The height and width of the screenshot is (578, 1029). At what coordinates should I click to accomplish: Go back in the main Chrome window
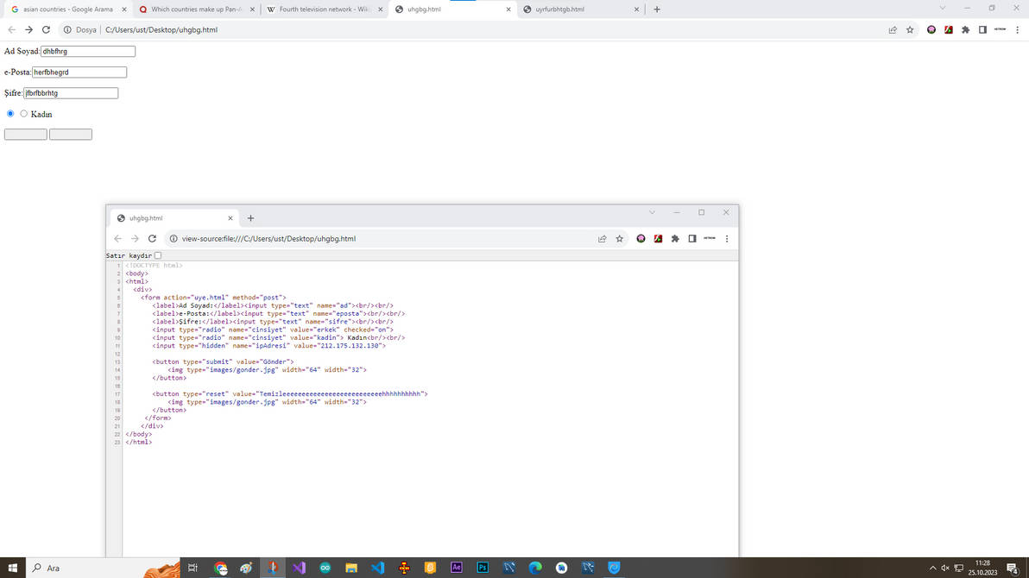11,29
